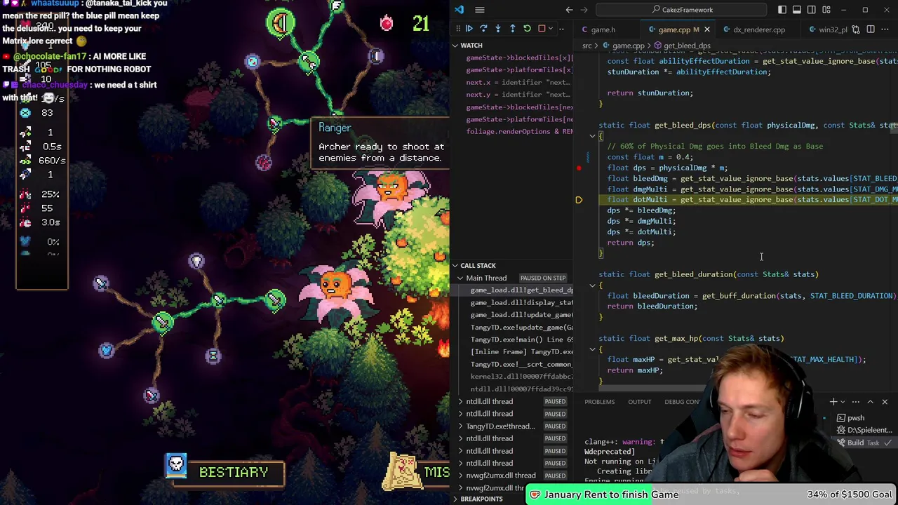The width and height of the screenshot is (898, 505).
Task: Toggle the primary side bar
Action: [782, 10]
